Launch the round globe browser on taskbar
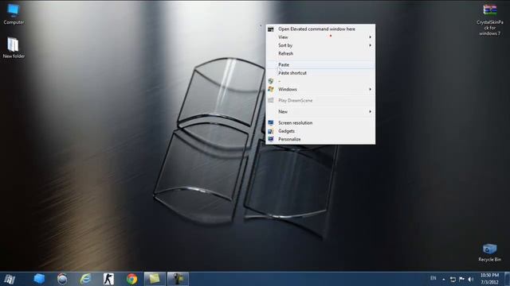 [62, 279]
